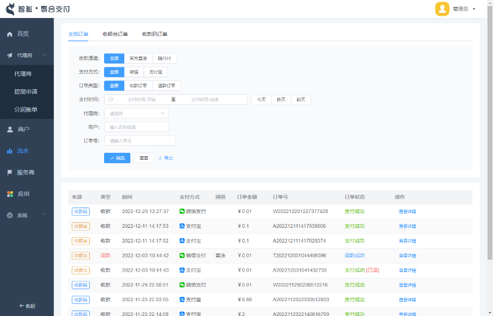
Task: Filter by 前天
Action: 301,100
